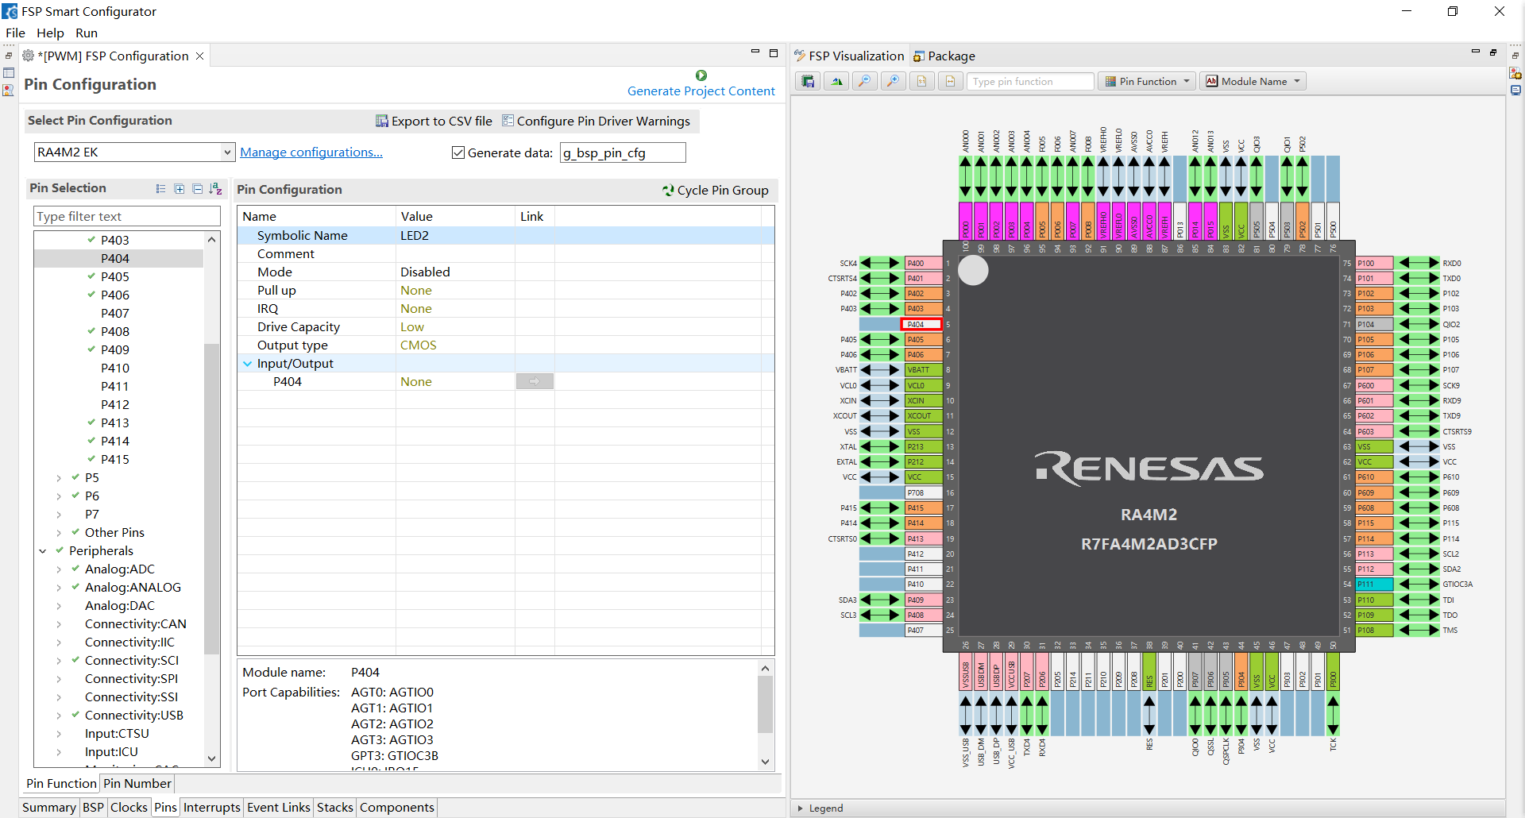This screenshot has height=818, width=1525.
Task: Click the Export to CSV file button
Action: 434,122
